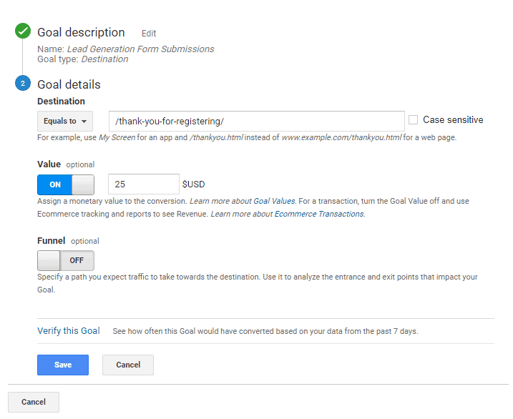Click the Lead Generation Form Submissions name text
Image resolution: width=513 pixels, height=419 pixels.
(141, 49)
